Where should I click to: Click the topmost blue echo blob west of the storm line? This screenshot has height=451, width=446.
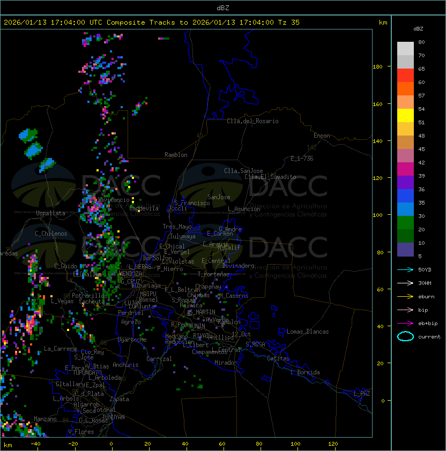coord(28,135)
